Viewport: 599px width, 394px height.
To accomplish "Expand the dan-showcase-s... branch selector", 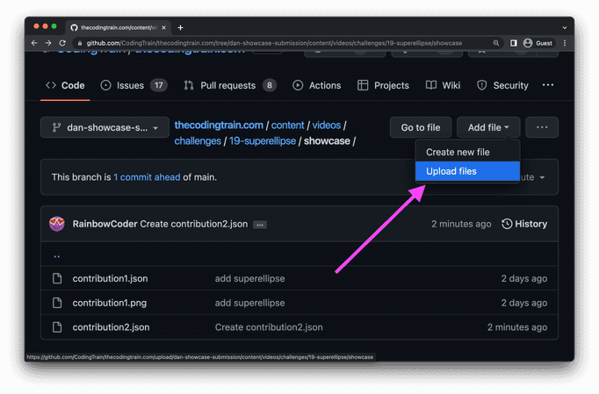I will click(x=105, y=128).
